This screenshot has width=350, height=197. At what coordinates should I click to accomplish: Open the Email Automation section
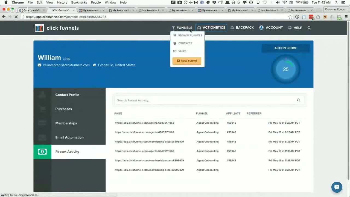(x=69, y=137)
